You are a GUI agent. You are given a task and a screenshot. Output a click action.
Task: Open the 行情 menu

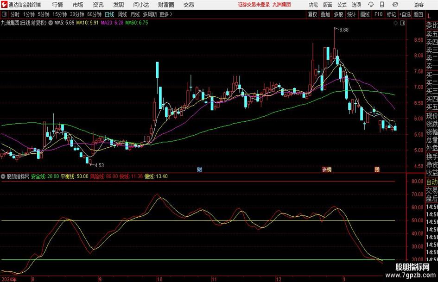coord(57,5)
